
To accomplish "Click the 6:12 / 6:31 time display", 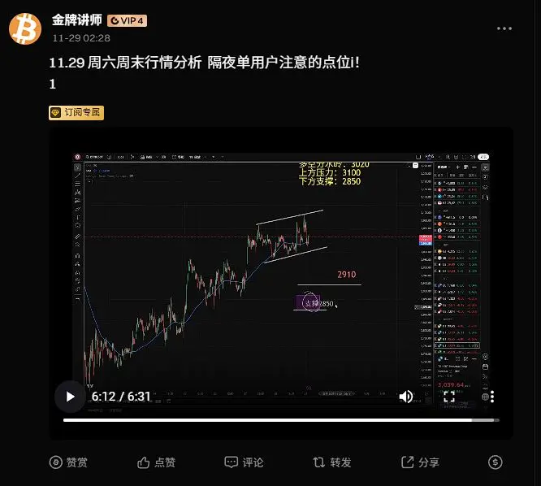I will click(121, 397).
